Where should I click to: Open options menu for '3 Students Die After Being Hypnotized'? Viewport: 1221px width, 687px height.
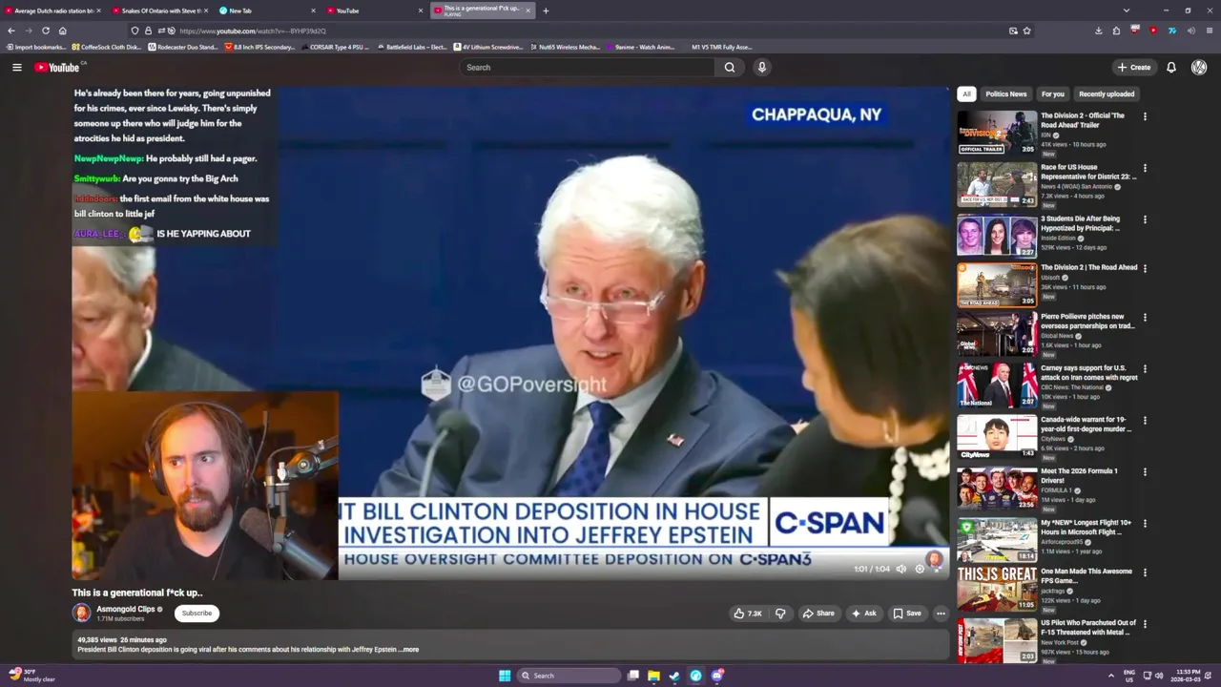pos(1145,219)
